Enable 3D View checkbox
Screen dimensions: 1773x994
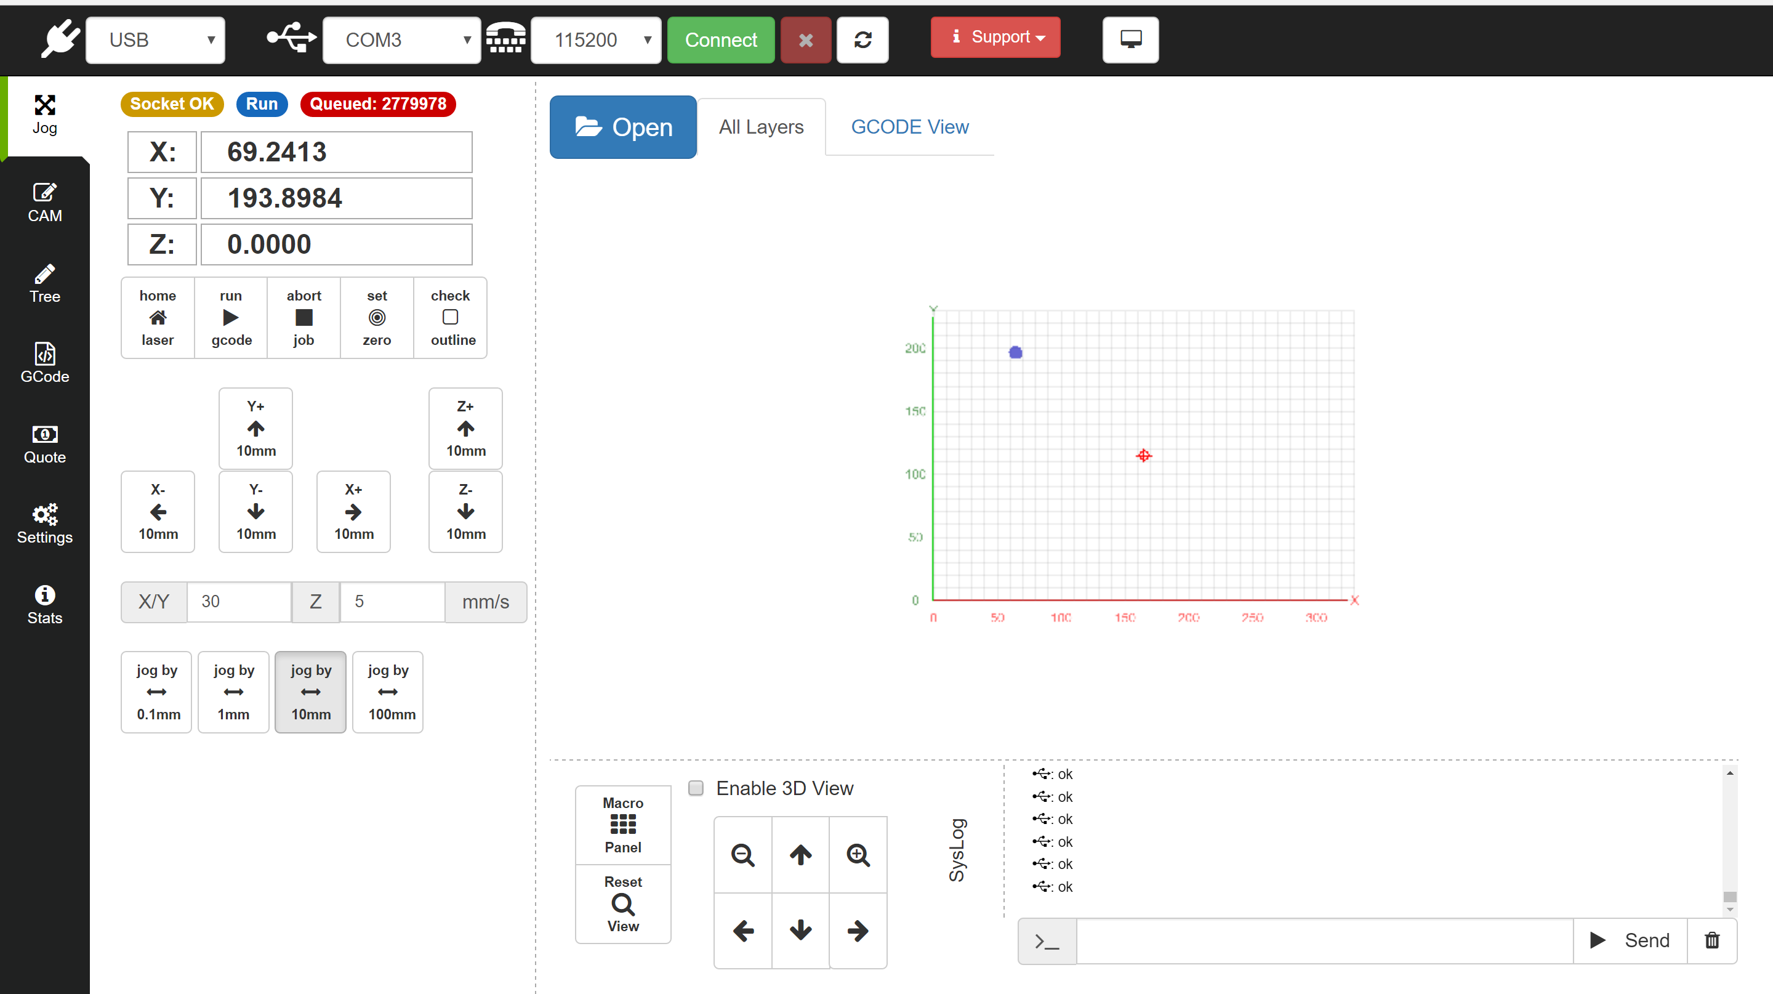696,788
